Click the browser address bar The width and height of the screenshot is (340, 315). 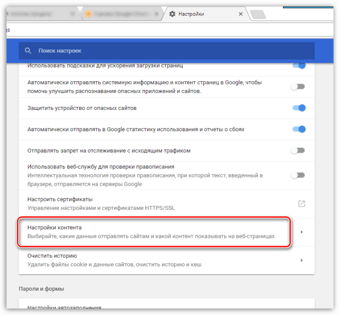[170, 30]
